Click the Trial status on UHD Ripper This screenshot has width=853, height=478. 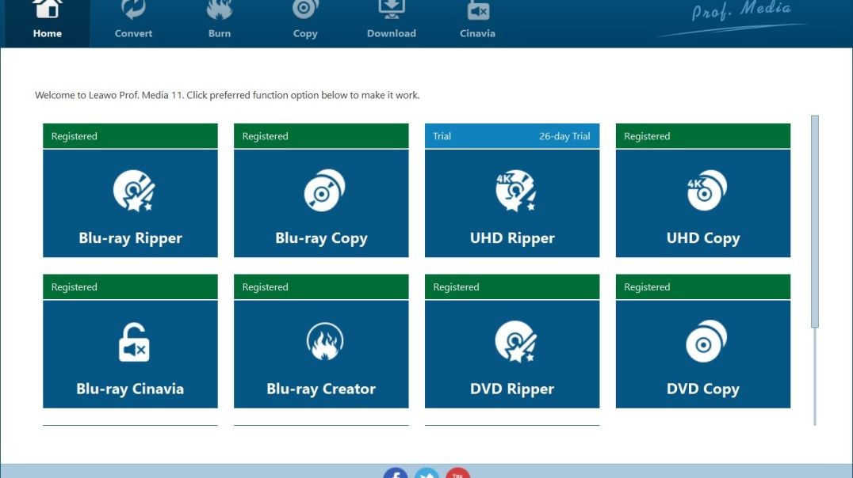[x=442, y=136]
